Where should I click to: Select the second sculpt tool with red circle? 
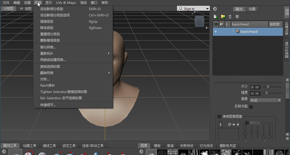(x=29, y=153)
